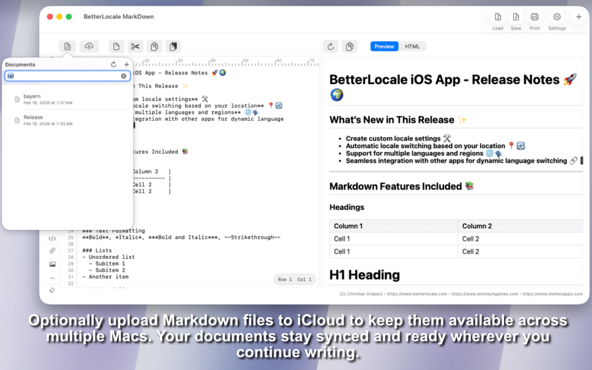Insert a horizontal rule with the dash icon
592x370 pixels.
click(x=52, y=277)
